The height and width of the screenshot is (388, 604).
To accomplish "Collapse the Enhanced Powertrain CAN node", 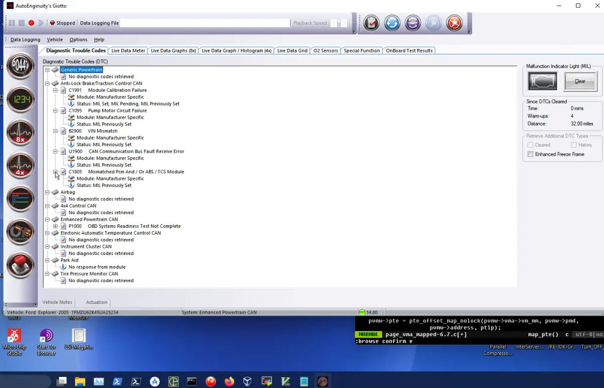I will point(47,219).
